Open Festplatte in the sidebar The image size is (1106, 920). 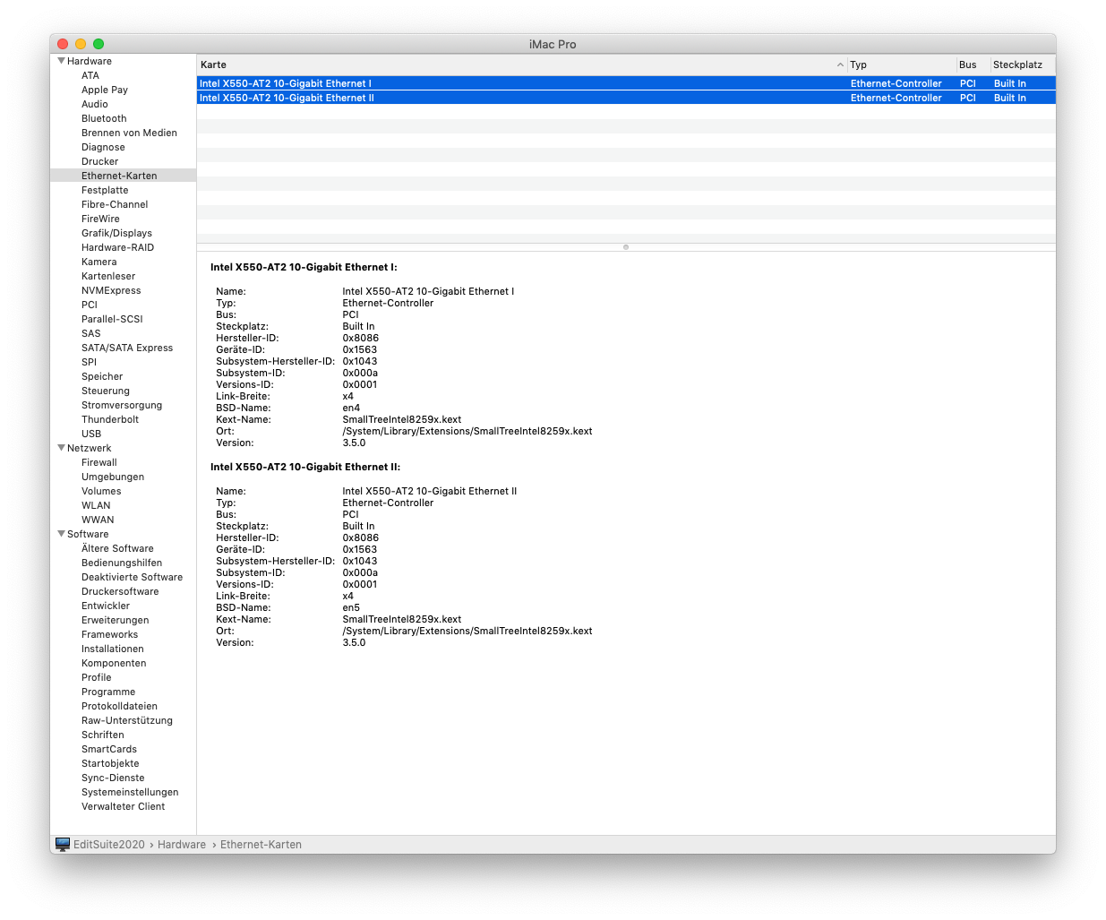click(x=105, y=190)
